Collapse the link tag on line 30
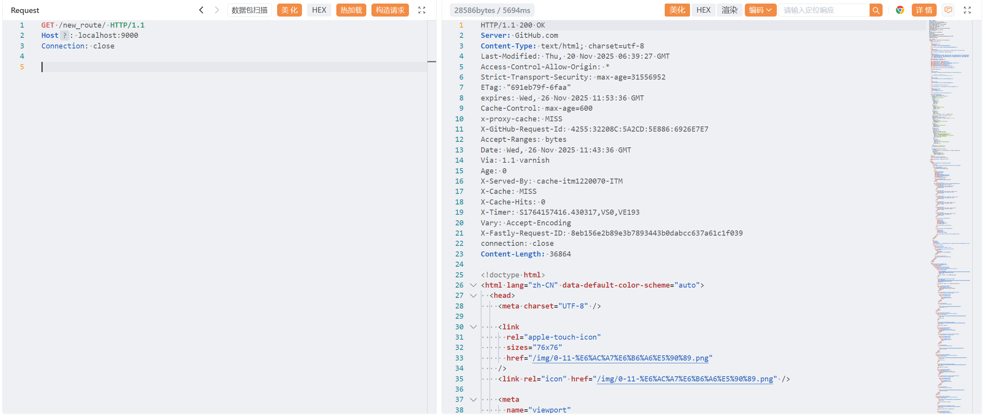Viewport: 988px width, 420px height. point(473,327)
